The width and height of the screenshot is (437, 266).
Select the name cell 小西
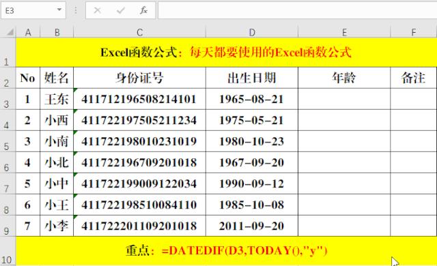click(x=57, y=120)
